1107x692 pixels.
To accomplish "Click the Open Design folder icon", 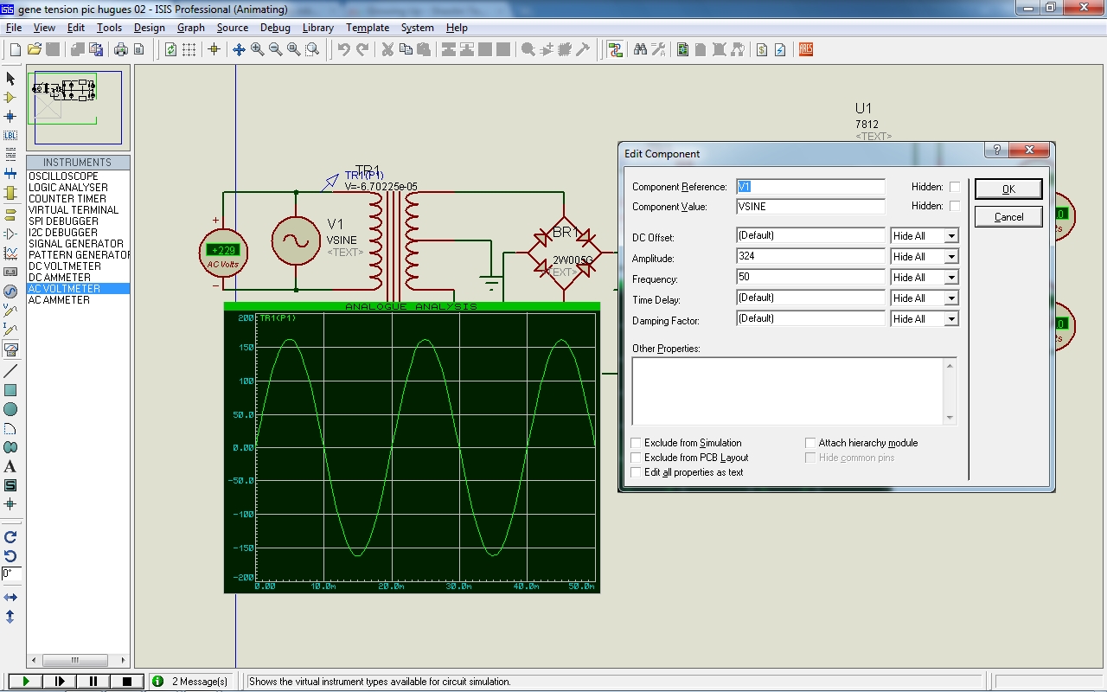I will (35, 49).
